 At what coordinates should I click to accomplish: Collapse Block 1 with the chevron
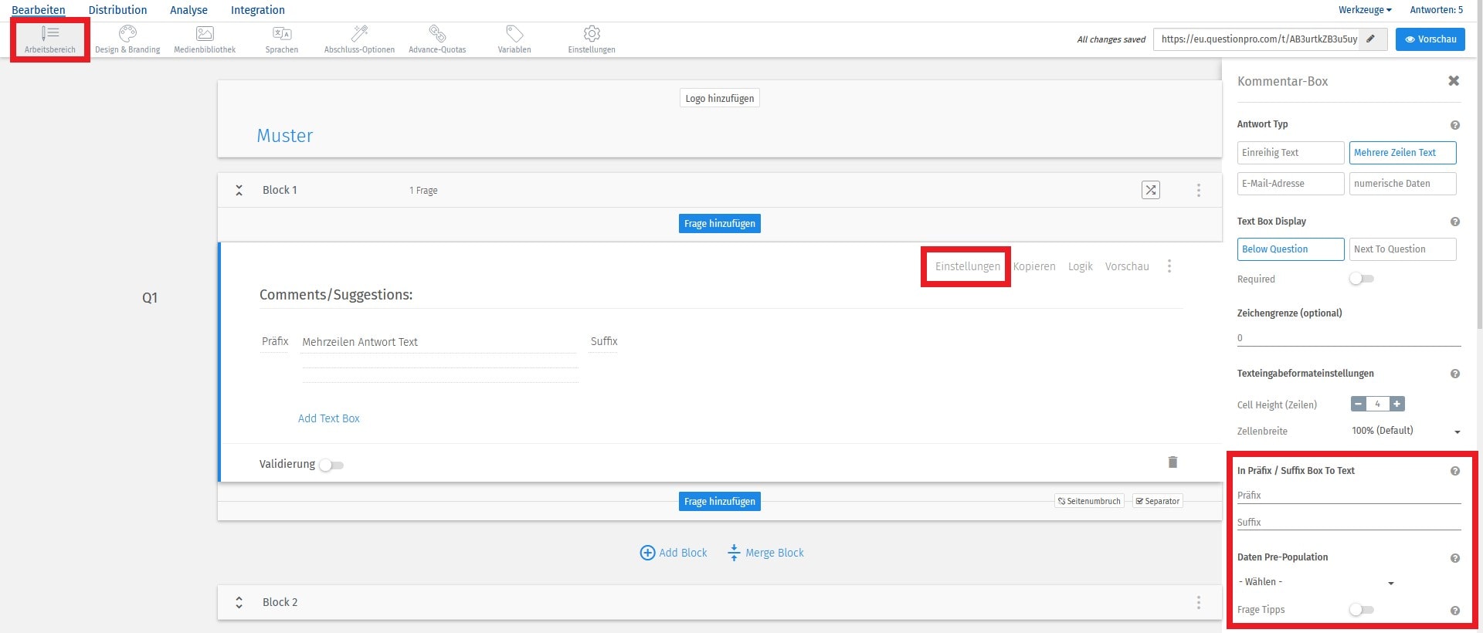click(239, 190)
